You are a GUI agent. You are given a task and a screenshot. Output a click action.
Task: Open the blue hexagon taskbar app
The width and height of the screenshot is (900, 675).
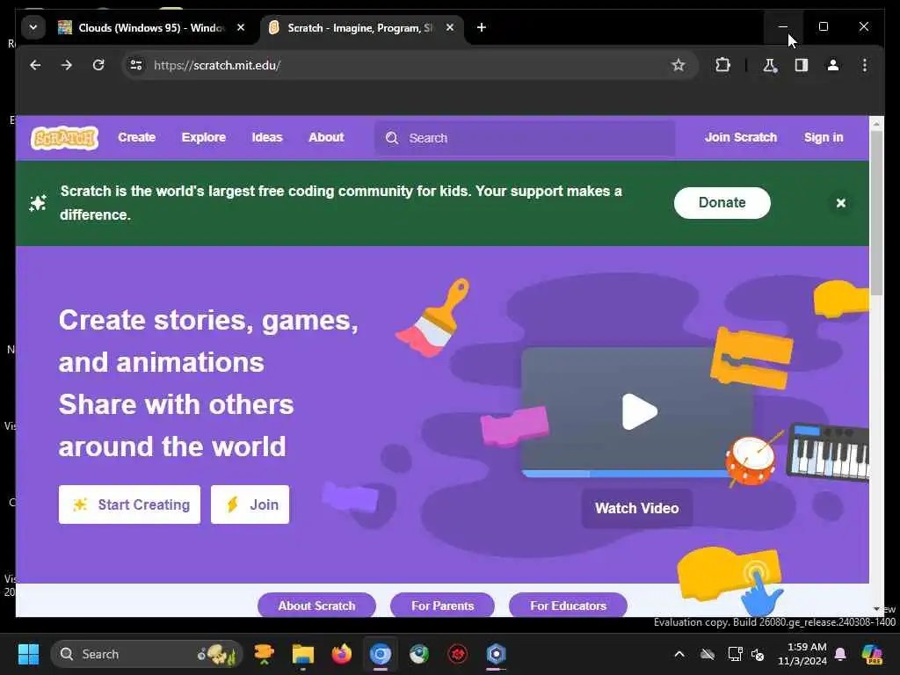coord(496,654)
